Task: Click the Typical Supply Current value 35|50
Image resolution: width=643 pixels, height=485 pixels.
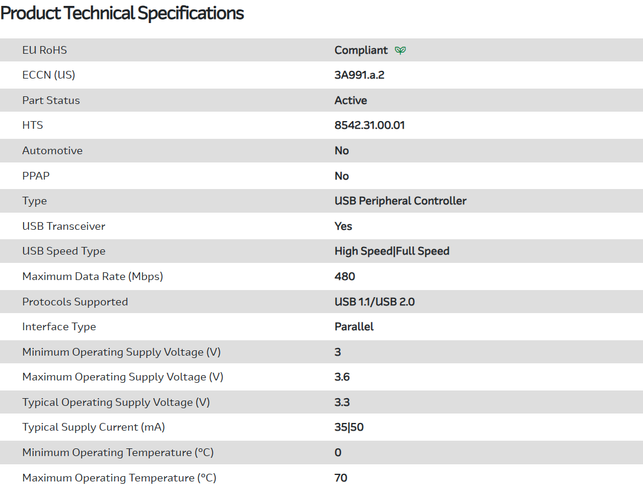Action: click(x=349, y=427)
